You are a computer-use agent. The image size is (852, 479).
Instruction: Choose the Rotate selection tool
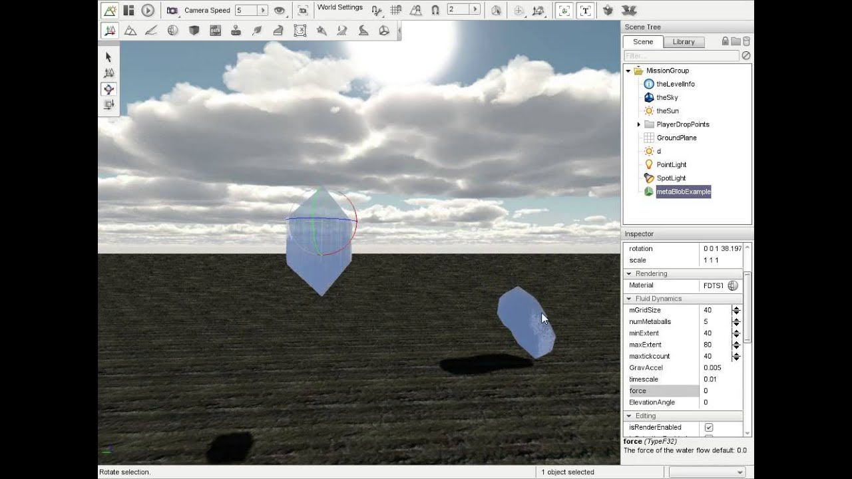(109, 89)
